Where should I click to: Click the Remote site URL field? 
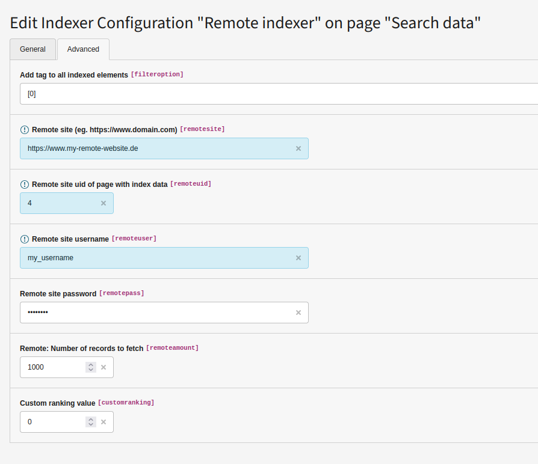164,148
